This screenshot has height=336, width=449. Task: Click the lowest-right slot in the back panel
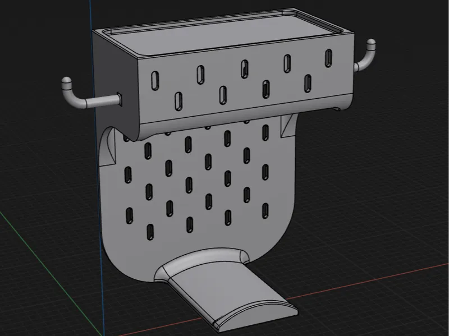265,211
